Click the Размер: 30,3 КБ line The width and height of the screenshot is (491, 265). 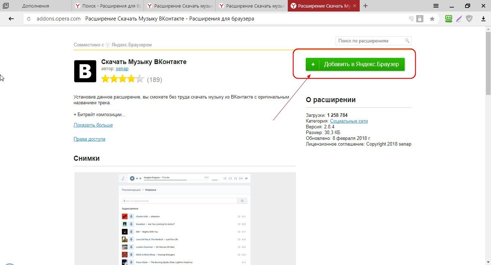click(x=323, y=133)
